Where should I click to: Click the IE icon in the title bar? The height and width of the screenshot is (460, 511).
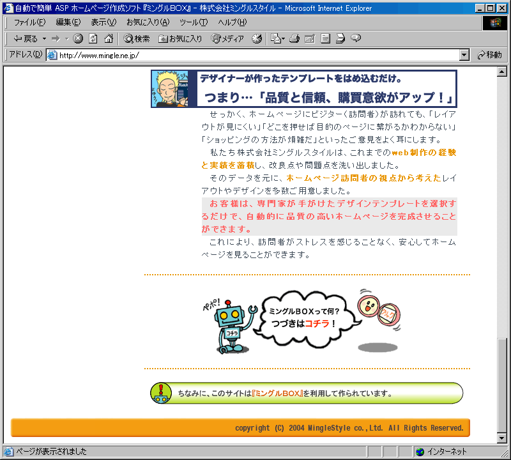click(8, 8)
